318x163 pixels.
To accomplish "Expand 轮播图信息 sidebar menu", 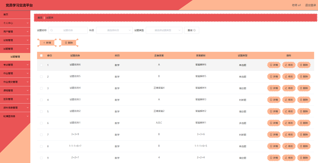I will tap(15, 116).
